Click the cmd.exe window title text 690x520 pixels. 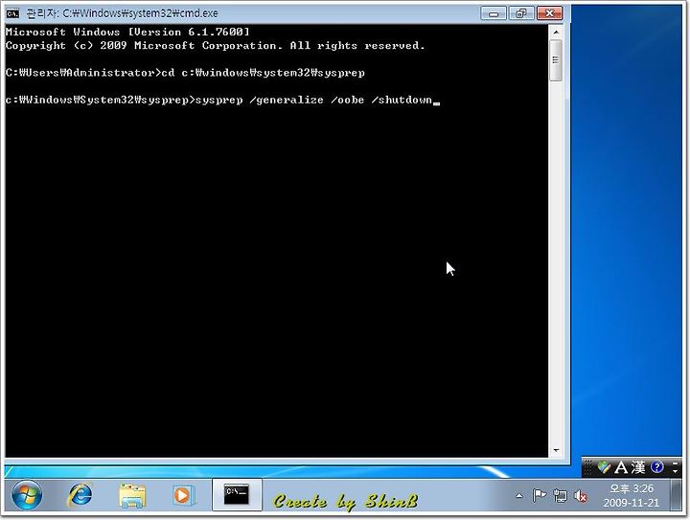[x=123, y=13]
